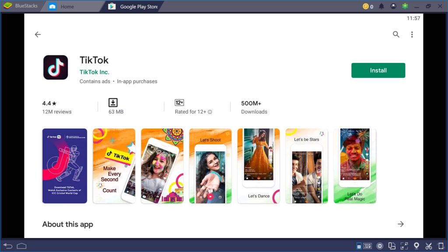Open the keyboard controls icon
448x252 pixels.
coord(367,246)
